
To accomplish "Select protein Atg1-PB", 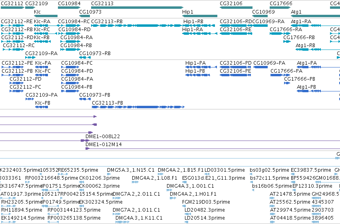I will (x=318, y=91).
